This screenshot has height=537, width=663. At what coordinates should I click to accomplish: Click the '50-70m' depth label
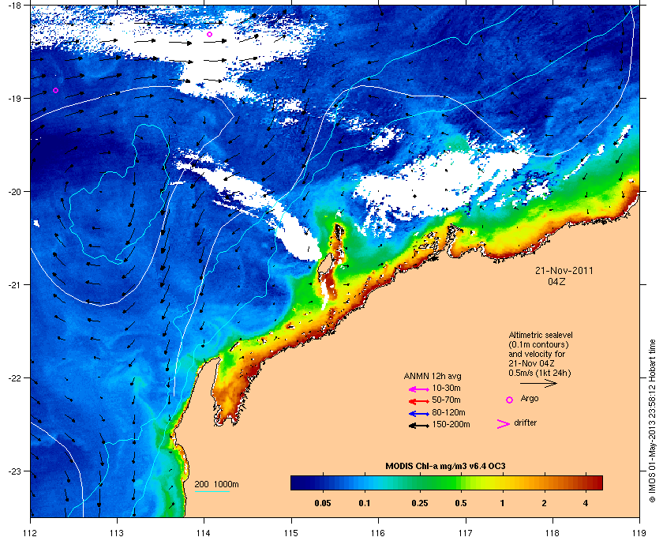pyautogui.click(x=446, y=400)
